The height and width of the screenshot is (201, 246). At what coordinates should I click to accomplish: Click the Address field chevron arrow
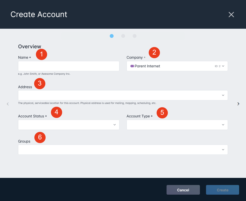pyautogui.click(x=223, y=95)
